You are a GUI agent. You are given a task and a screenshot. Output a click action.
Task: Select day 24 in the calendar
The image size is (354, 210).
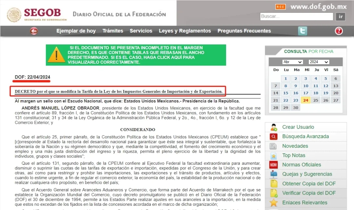pyautogui.click(x=306, y=100)
